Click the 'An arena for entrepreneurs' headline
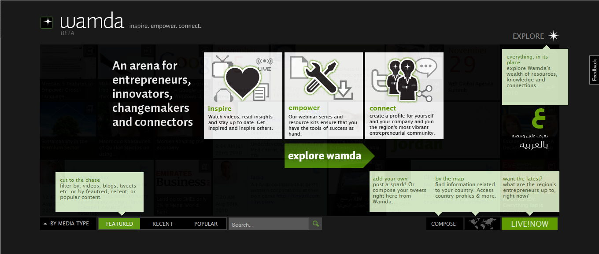The width and height of the screenshot is (599, 254). [152, 93]
